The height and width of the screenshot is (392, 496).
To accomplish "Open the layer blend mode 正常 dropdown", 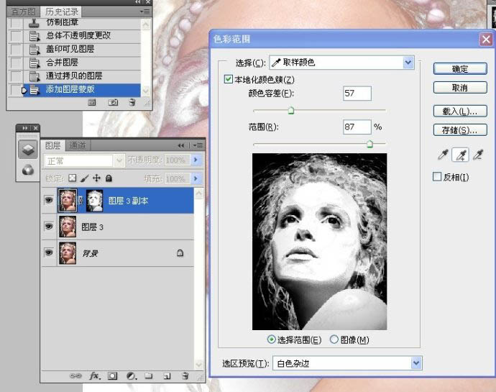I will tap(77, 160).
